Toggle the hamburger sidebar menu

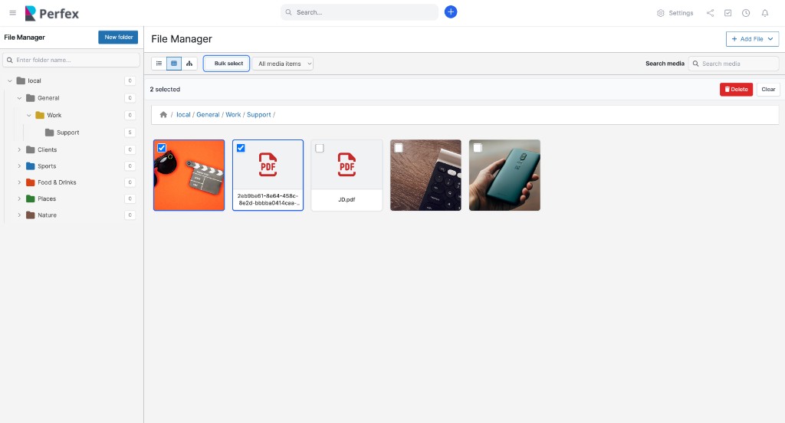pos(12,13)
